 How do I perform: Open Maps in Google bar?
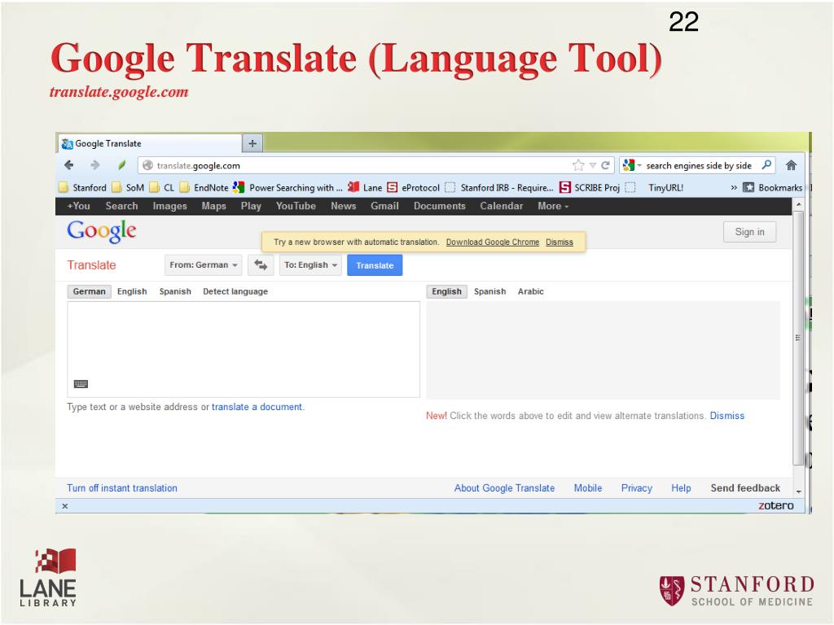214,206
